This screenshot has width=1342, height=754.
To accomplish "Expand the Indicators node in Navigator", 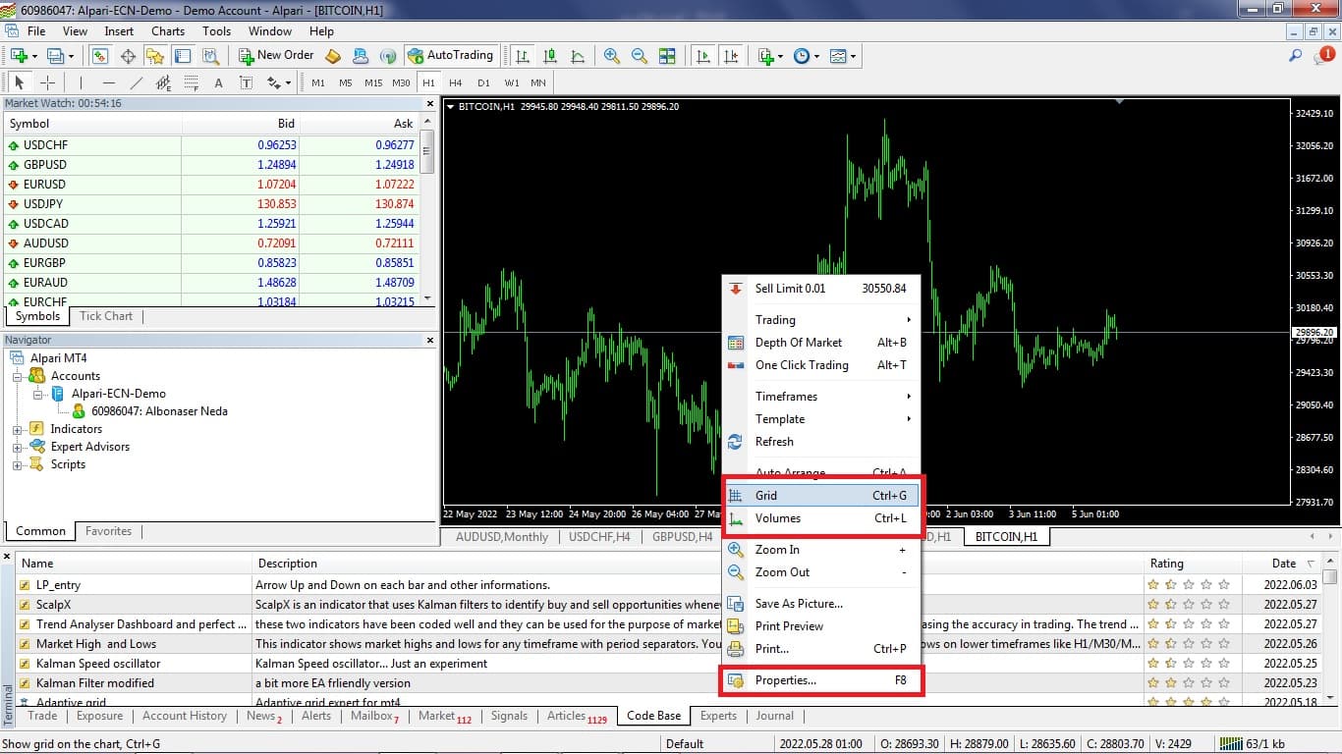I will coord(17,429).
